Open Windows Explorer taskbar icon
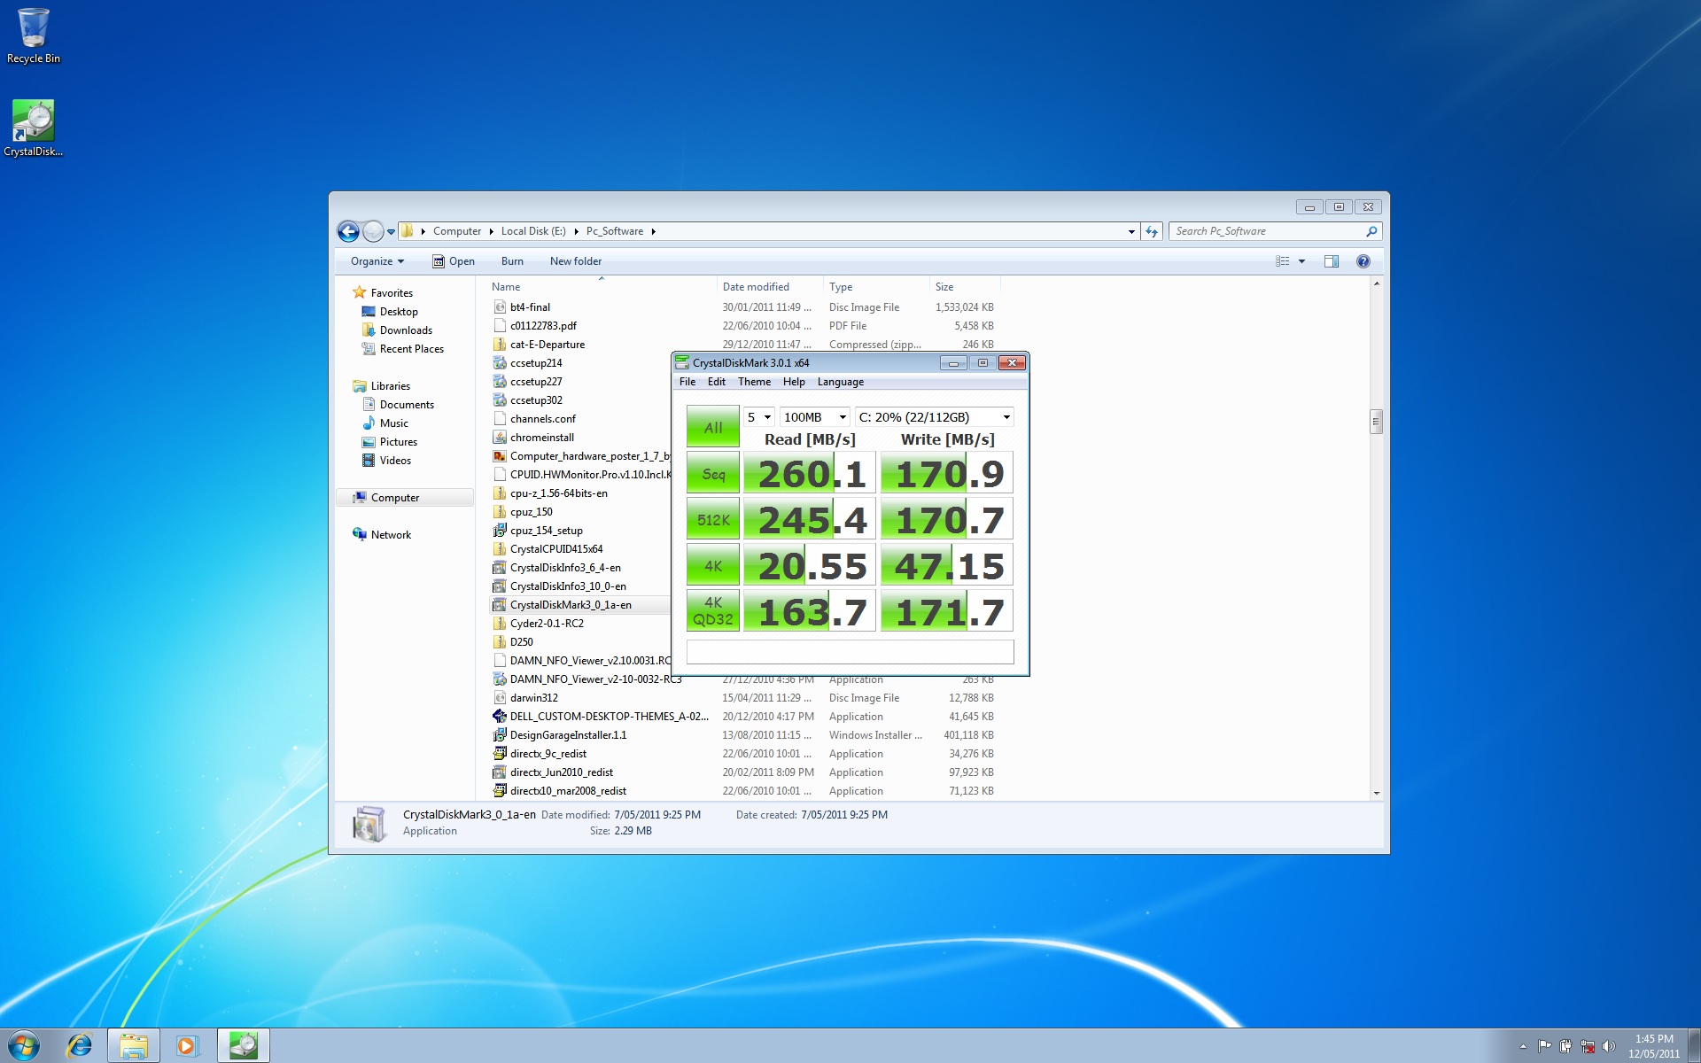 (134, 1045)
